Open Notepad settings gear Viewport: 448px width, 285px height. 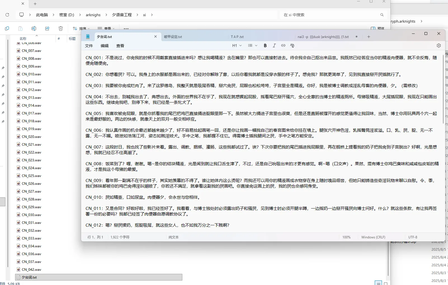pos(438,45)
